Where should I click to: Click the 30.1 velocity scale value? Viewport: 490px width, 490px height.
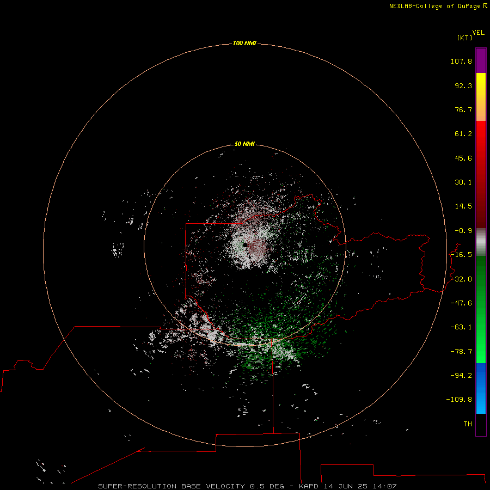coord(463,182)
